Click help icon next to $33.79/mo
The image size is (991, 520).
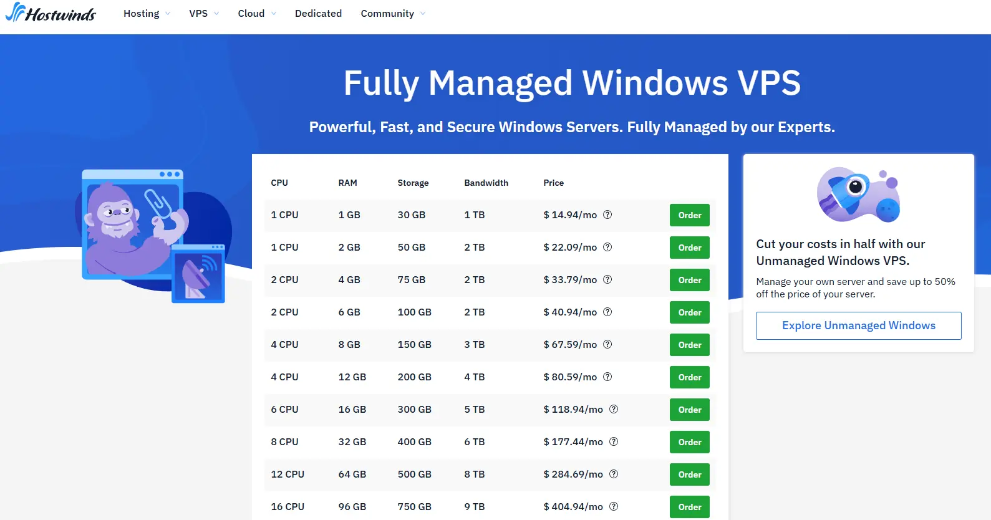pos(607,279)
